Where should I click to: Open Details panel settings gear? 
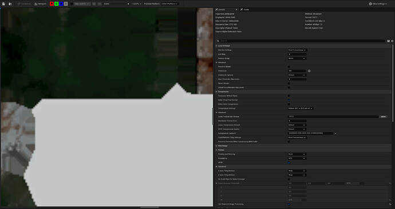click(392, 41)
